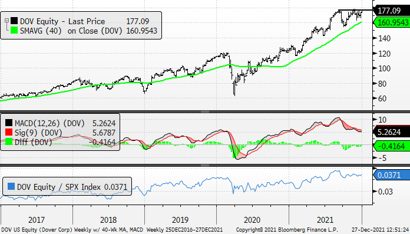Click the divider handle between price and MACD panels
This screenshot has width=410, height=234.
(205, 112)
